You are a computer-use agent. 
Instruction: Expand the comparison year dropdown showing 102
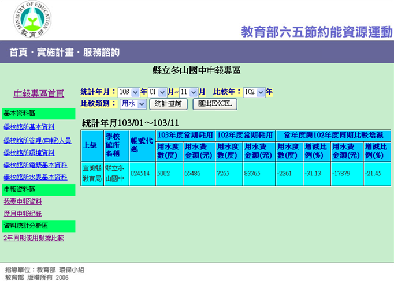(x=254, y=92)
